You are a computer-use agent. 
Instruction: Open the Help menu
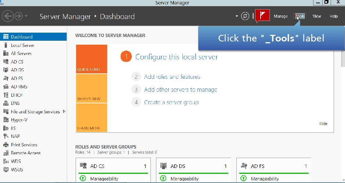[334, 16]
